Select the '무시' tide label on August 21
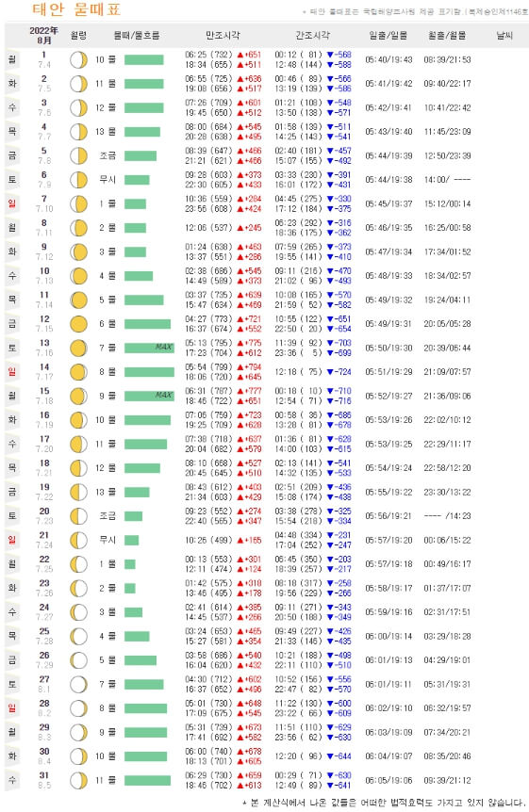 pyautogui.click(x=107, y=540)
